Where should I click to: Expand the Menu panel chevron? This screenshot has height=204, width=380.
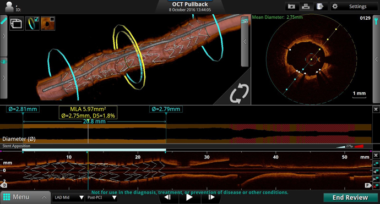tap(44, 197)
